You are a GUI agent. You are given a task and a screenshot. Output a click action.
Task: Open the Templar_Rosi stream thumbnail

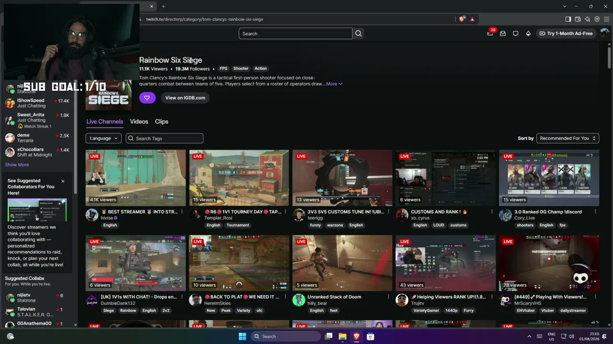pyautogui.click(x=239, y=178)
